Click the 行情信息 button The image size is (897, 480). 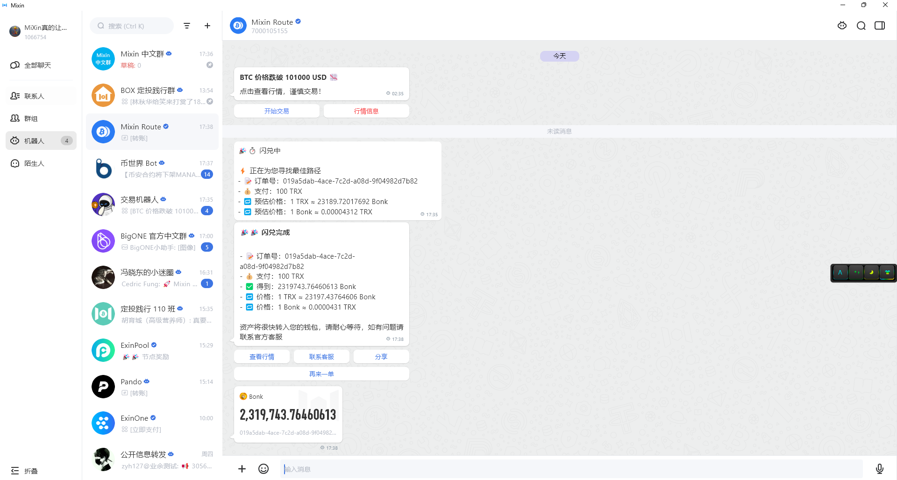pos(366,111)
